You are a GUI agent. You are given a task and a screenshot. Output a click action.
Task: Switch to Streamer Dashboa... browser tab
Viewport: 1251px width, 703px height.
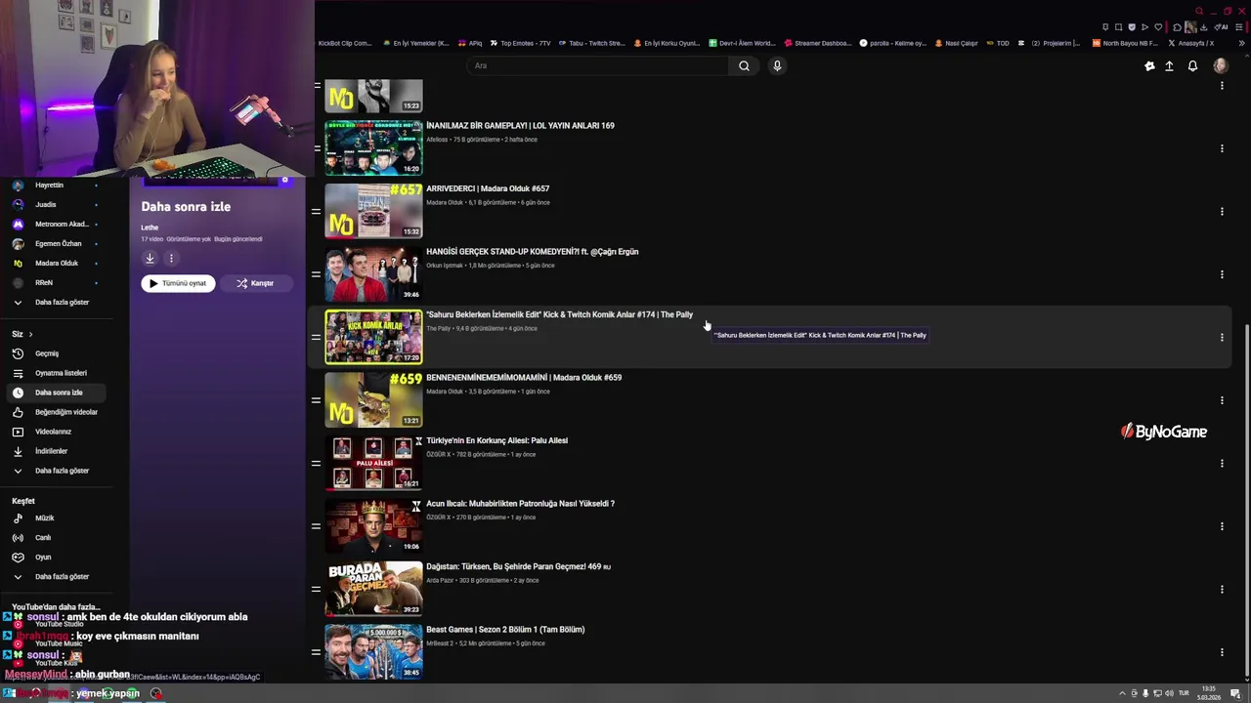pos(818,43)
